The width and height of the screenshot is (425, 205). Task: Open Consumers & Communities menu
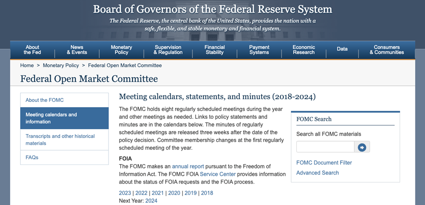click(x=387, y=50)
